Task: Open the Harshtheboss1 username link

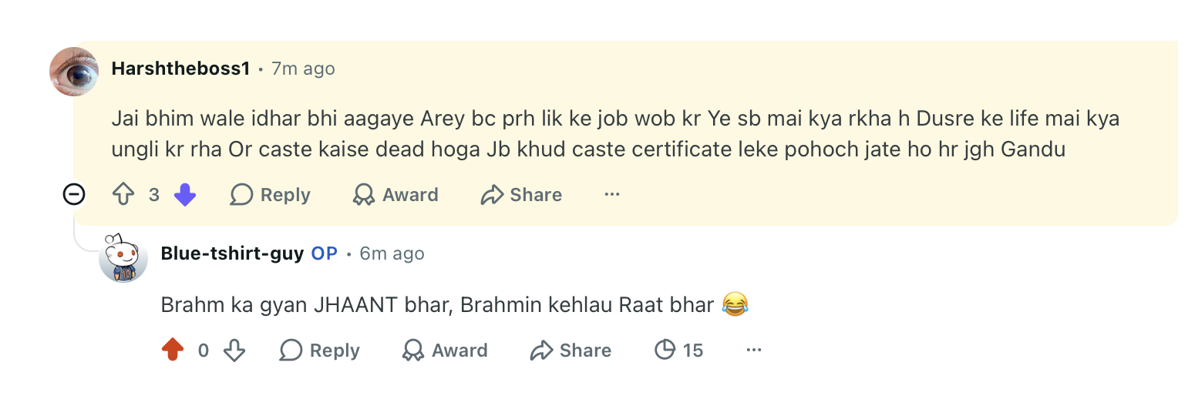Action: click(181, 69)
